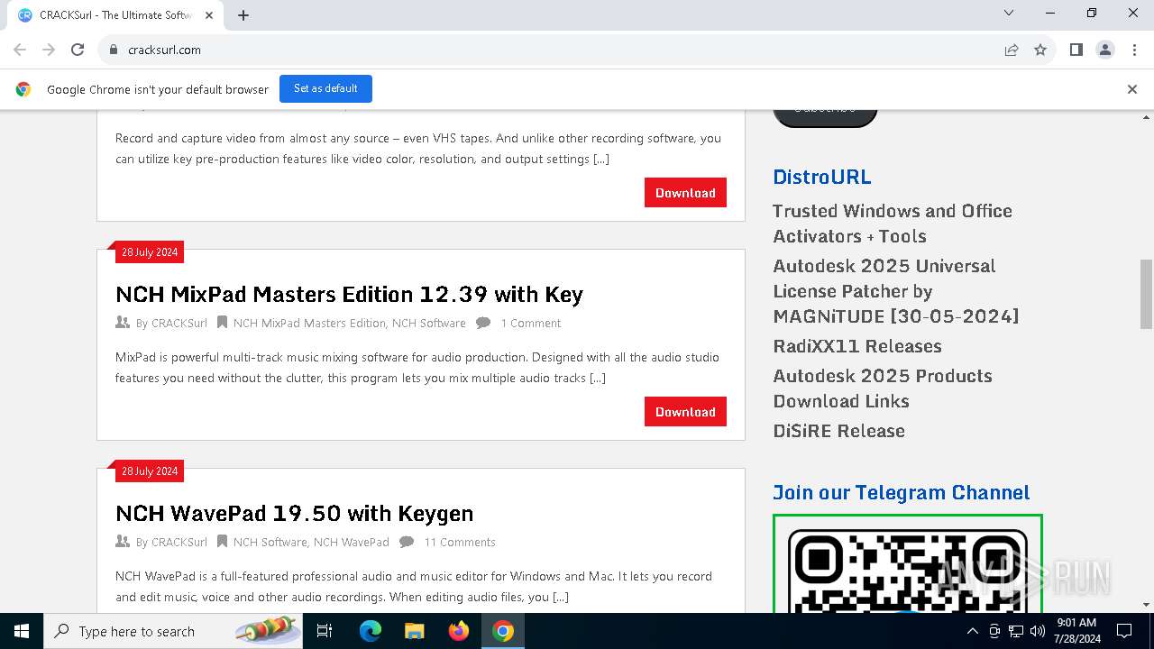The image size is (1154, 649).
Task: Click Download for the video capture post
Action: [x=685, y=193]
